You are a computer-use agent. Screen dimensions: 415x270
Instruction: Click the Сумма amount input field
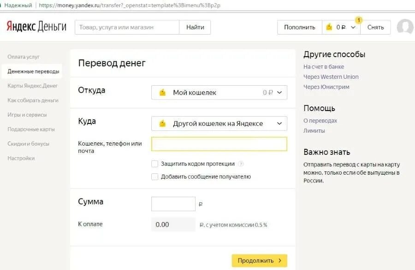point(173,204)
